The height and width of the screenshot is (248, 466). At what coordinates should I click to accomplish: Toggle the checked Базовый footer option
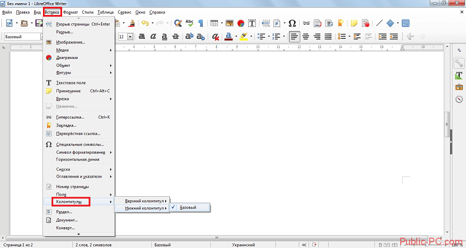coord(191,208)
